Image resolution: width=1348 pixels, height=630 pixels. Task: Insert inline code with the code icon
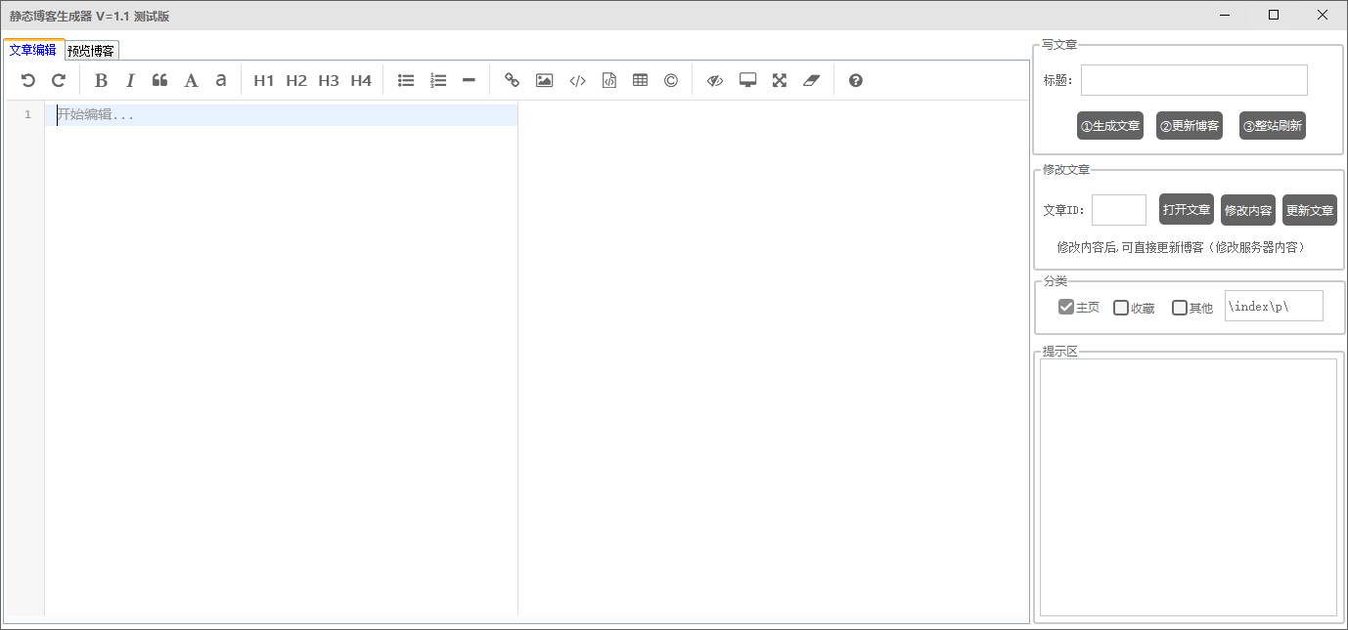pyautogui.click(x=577, y=80)
